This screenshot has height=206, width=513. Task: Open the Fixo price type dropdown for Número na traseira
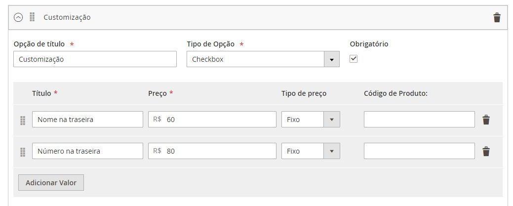[311, 151]
